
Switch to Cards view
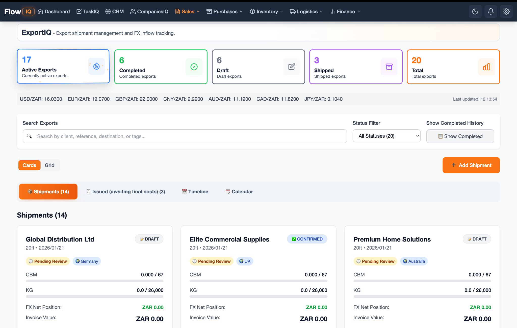(x=29, y=165)
